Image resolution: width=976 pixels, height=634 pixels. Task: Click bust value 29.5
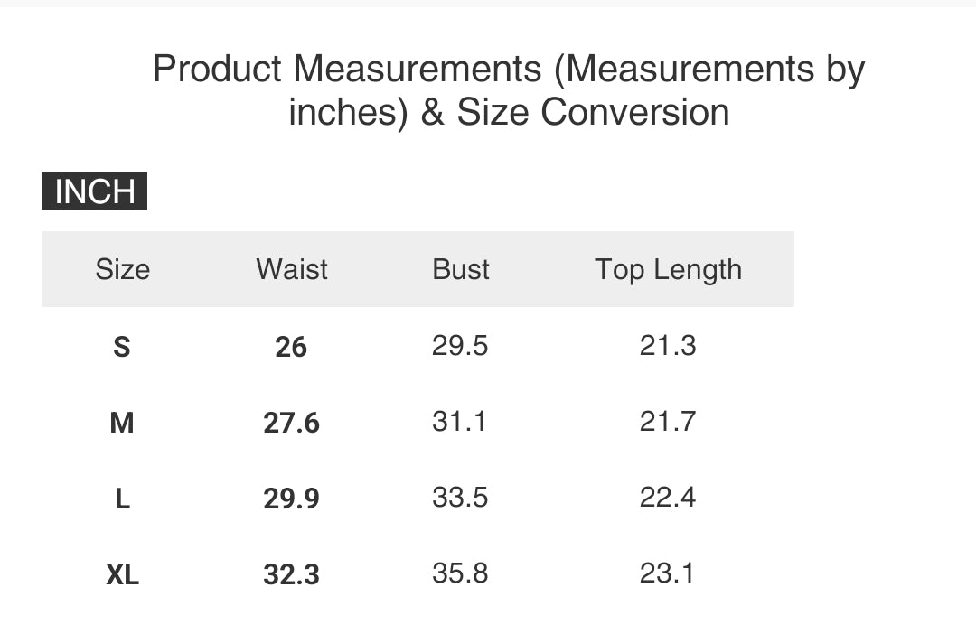click(460, 345)
